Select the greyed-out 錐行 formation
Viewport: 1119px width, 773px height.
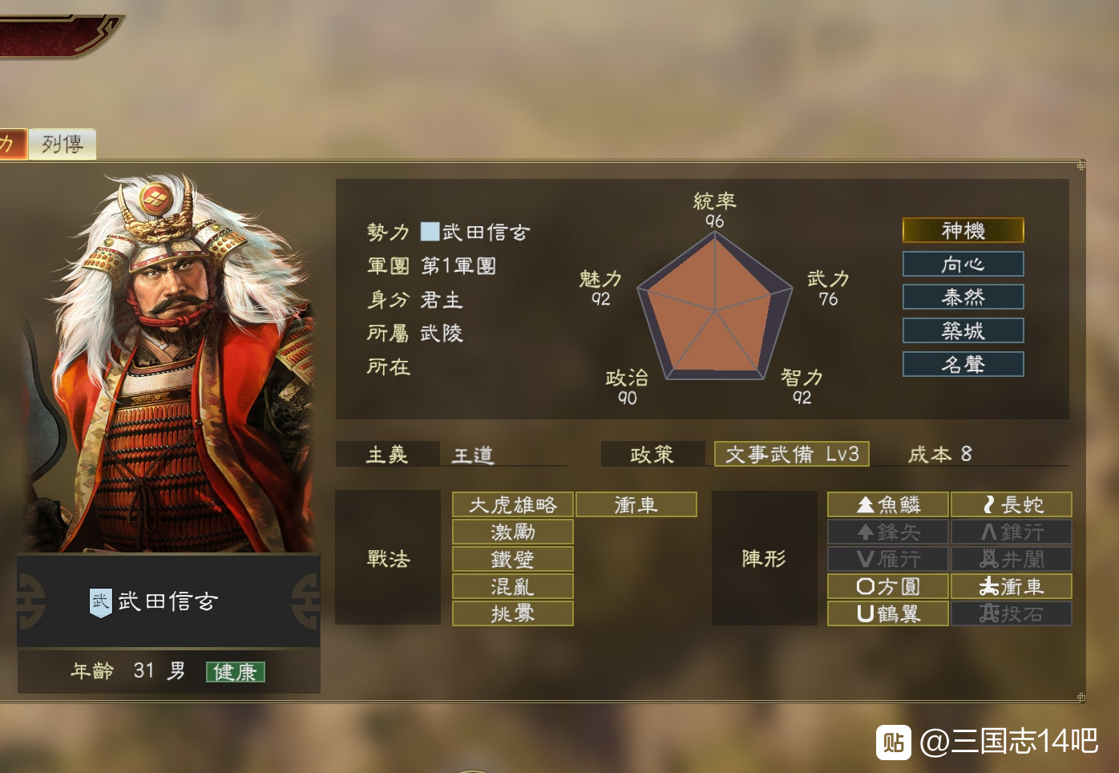(x=1012, y=532)
